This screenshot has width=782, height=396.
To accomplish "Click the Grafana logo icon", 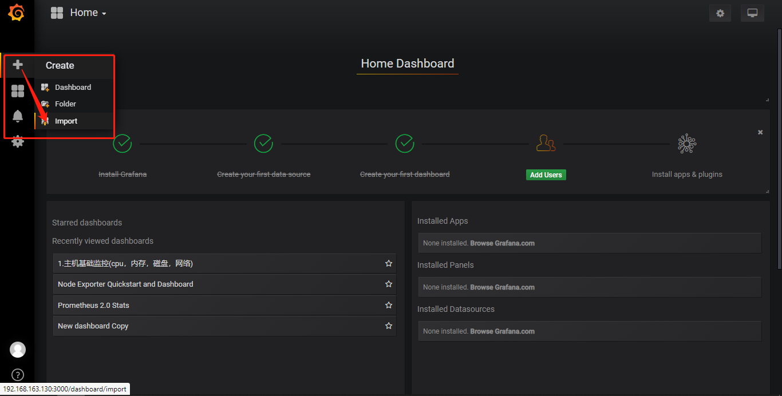I will pyautogui.click(x=17, y=13).
